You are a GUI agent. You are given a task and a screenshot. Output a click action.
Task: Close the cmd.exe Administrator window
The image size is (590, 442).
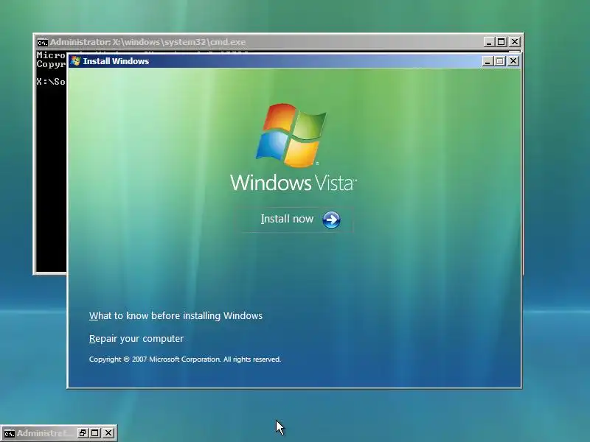pos(514,42)
